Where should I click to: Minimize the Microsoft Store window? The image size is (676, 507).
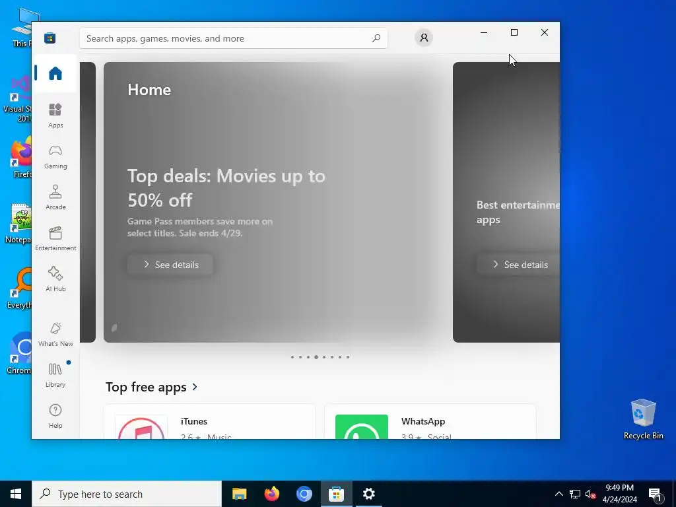click(x=484, y=32)
